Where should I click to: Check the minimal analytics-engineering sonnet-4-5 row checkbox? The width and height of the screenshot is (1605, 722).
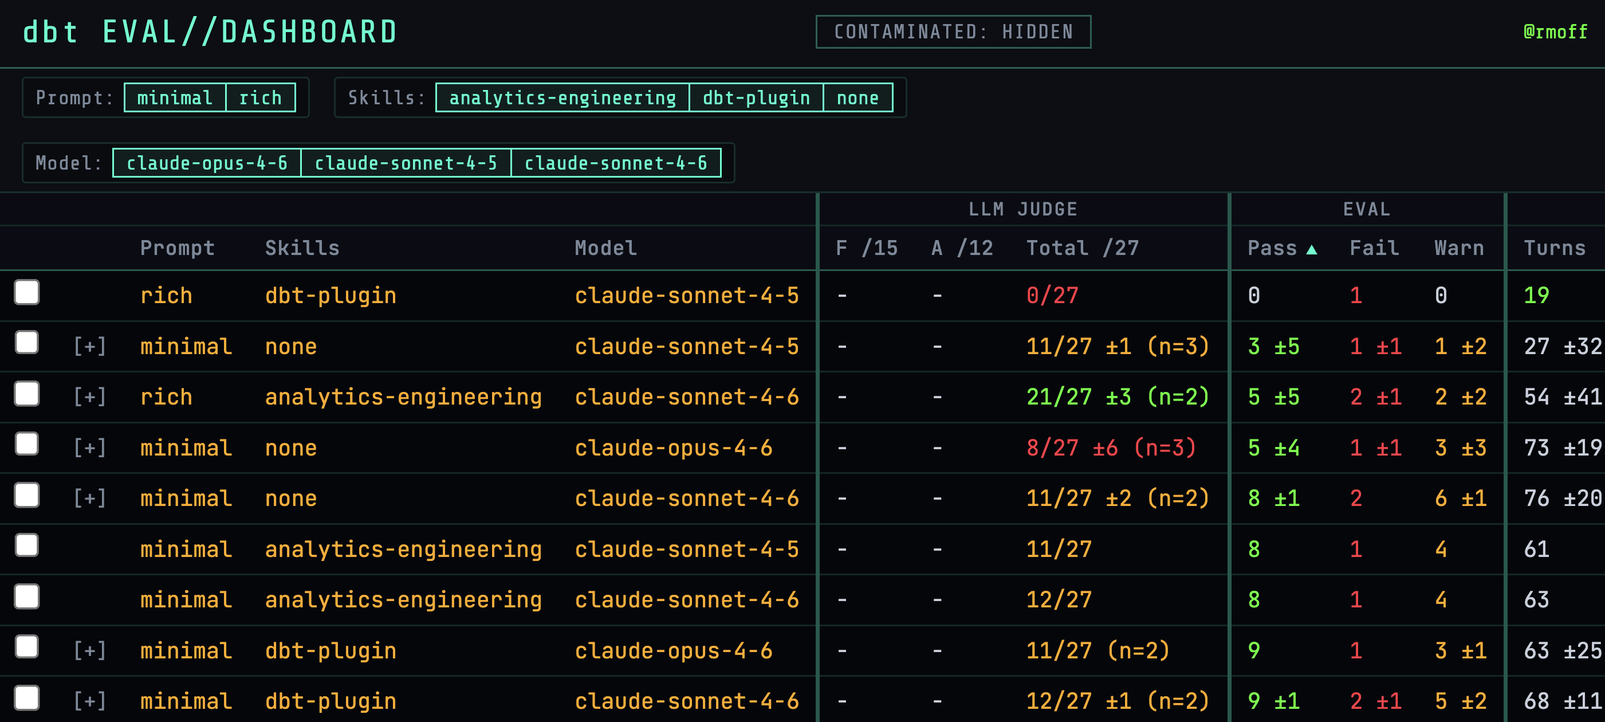[27, 546]
